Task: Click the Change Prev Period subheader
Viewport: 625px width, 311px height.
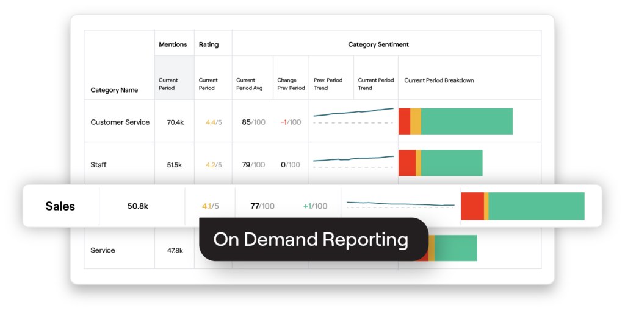Action: coord(291,84)
